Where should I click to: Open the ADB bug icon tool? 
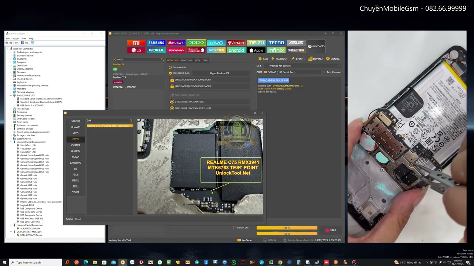pos(263,59)
